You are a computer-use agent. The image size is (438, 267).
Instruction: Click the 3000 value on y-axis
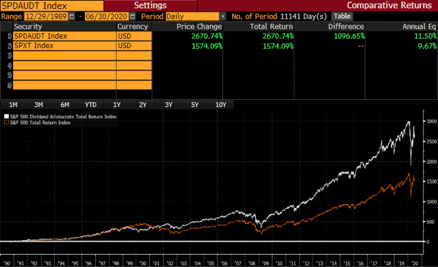coord(432,121)
